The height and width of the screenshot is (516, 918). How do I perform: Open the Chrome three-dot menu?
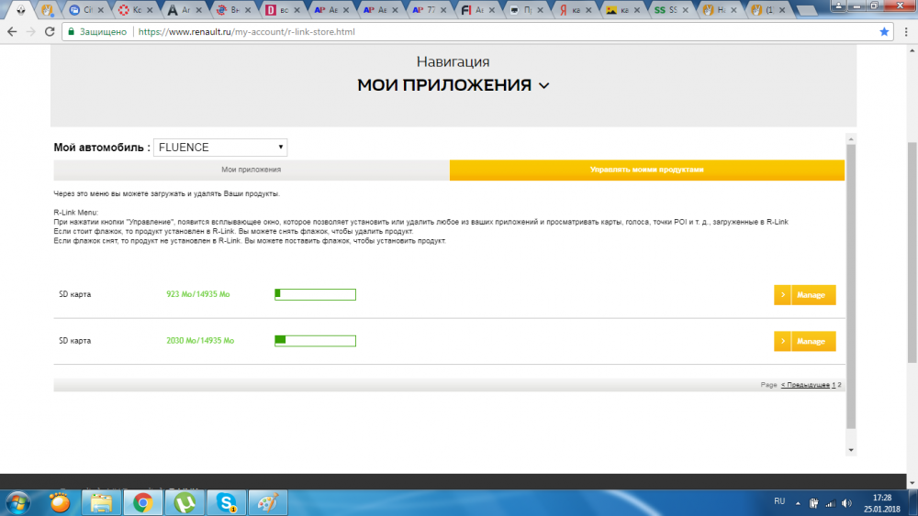pos(906,31)
